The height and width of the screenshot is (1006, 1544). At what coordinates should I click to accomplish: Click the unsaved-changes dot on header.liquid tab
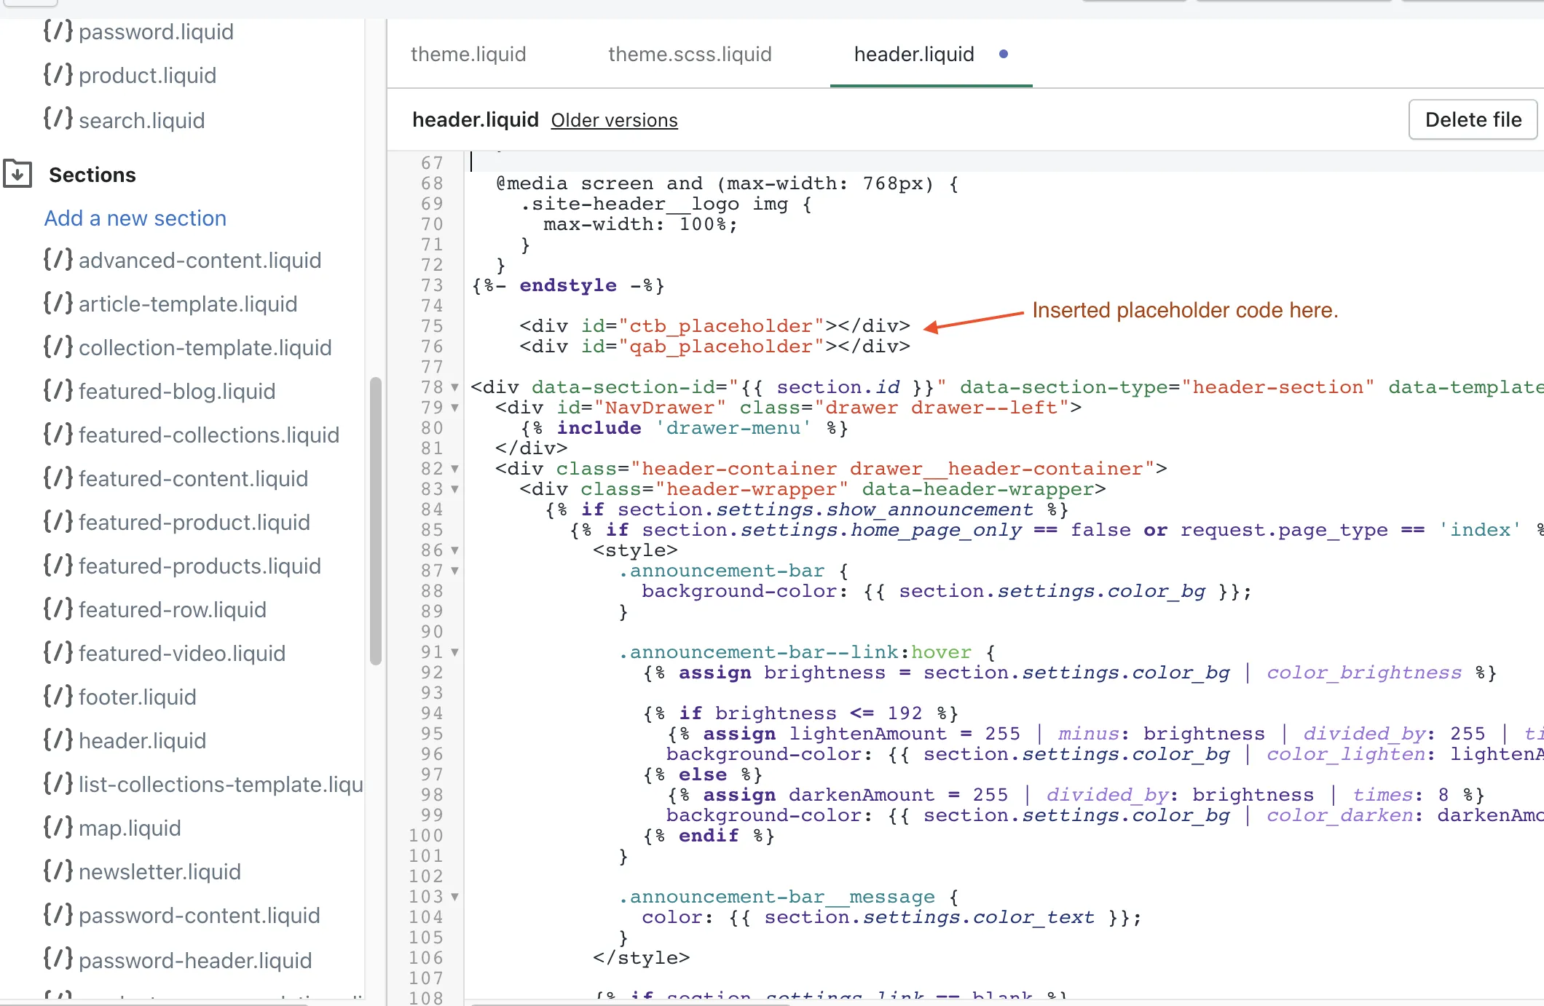pos(1004,54)
